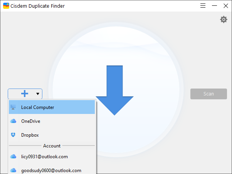
Task: Click the circular drop zone area
Action: pos(116,89)
